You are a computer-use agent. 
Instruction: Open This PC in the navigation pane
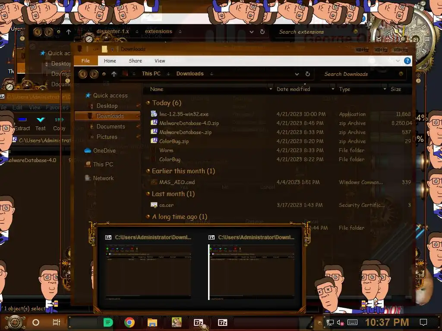(103, 164)
